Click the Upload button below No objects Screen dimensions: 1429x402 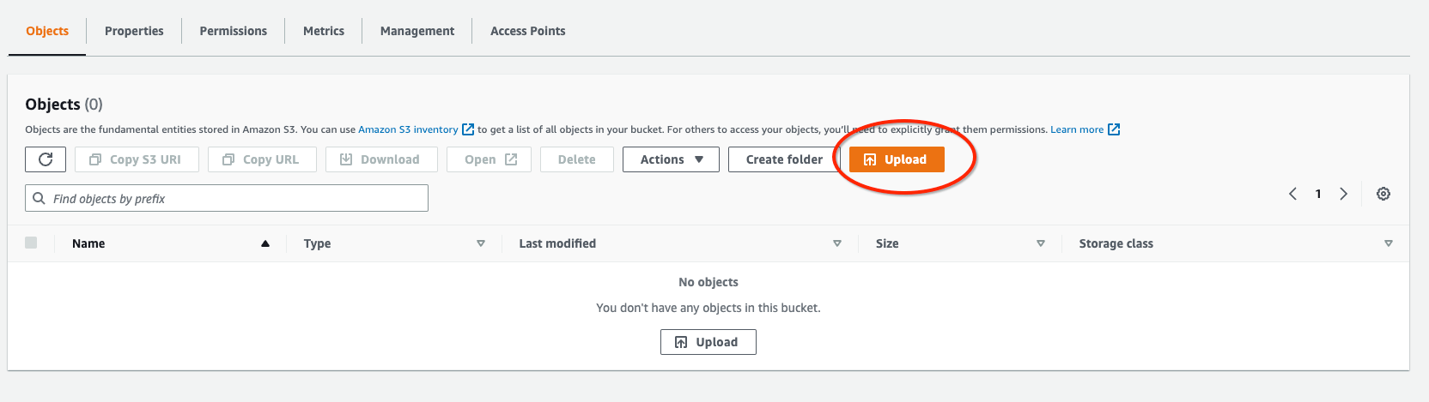pyautogui.click(x=708, y=342)
